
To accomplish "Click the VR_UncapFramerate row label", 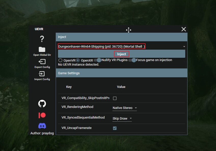I will [x=77, y=128].
